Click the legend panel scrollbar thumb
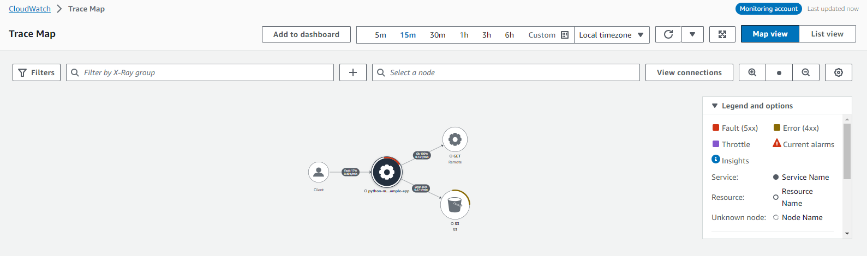867x256 pixels. pyautogui.click(x=847, y=151)
